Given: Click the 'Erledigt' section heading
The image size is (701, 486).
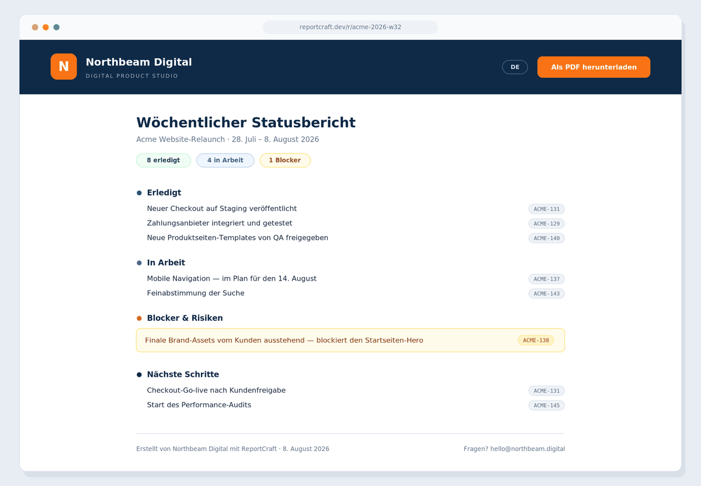Looking at the screenshot, I should pyautogui.click(x=164, y=193).
